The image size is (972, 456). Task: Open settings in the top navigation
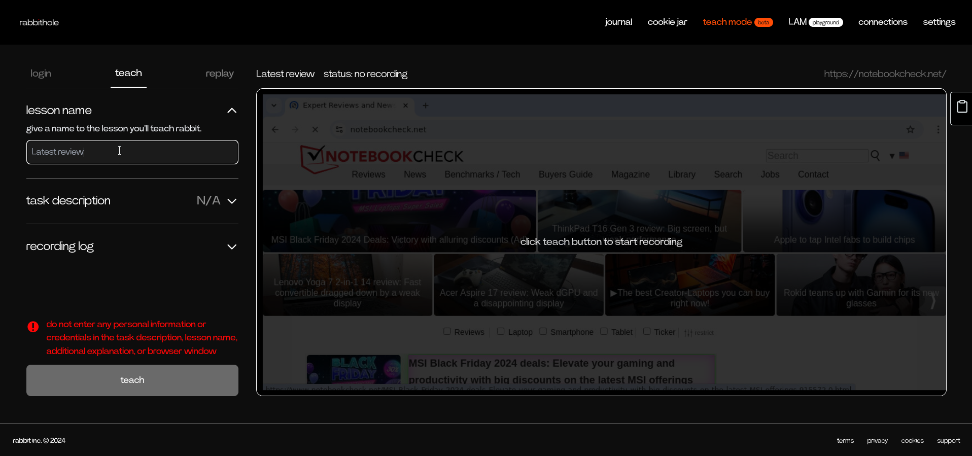tap(939, 22)
